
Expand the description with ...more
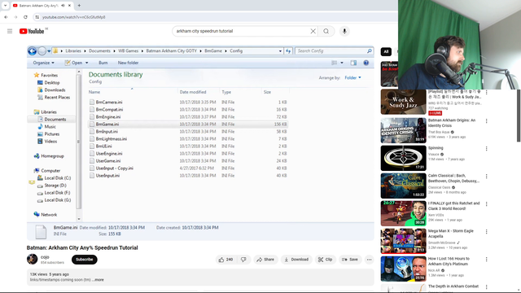pos(98,280)
